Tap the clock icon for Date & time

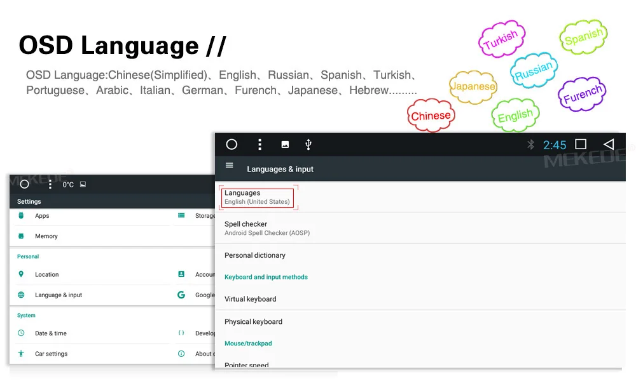tap(21, 333)
